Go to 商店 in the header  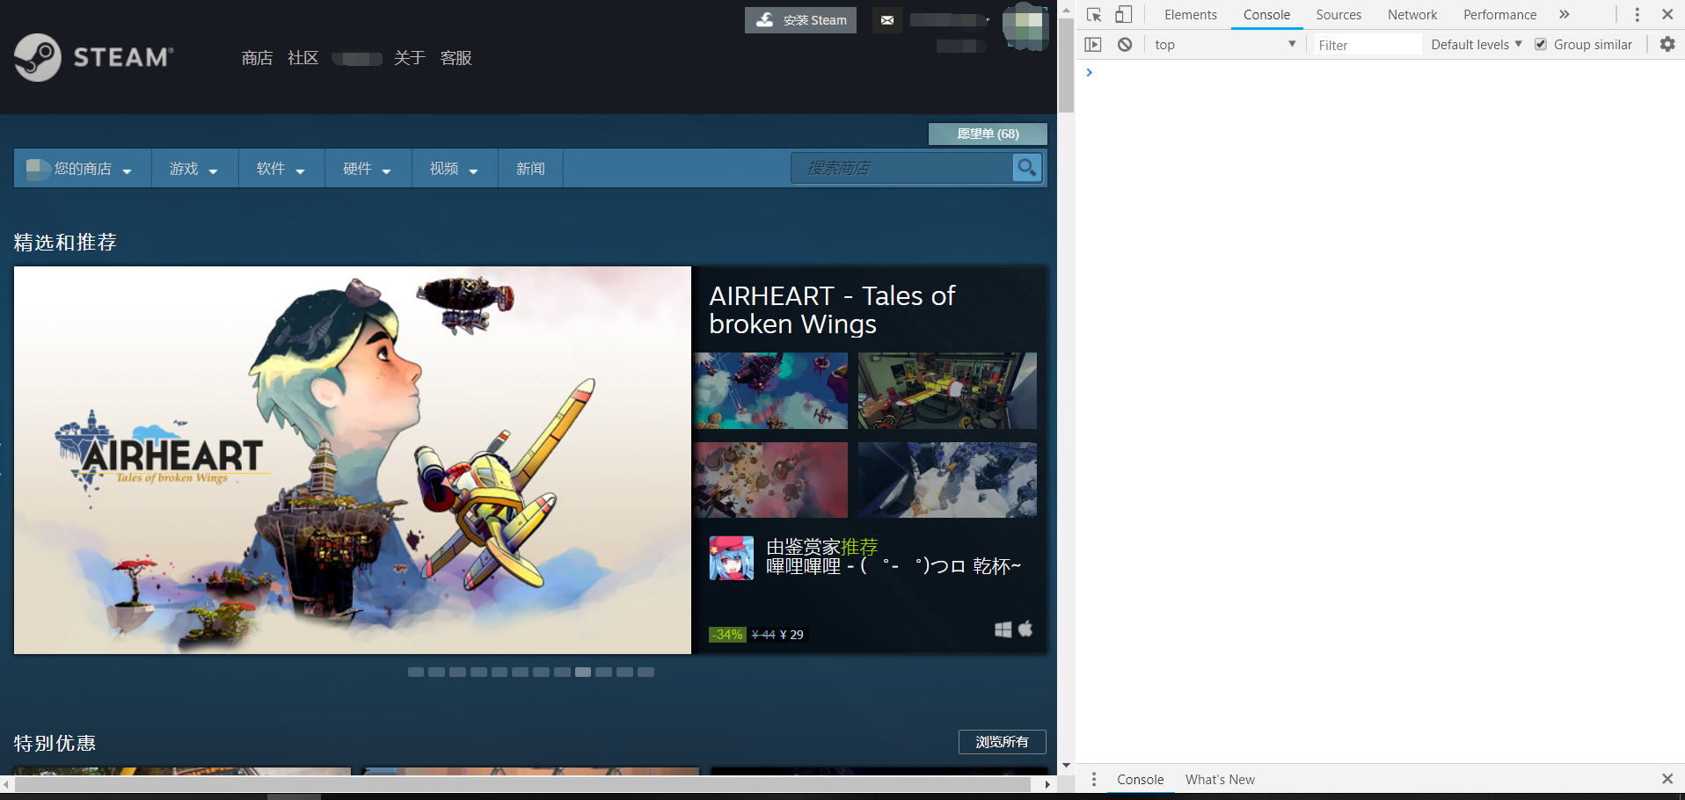pyautogui.click(x=257, y=58)
